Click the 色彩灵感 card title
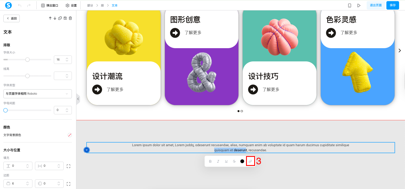405x189 pixels. point(341,19)
